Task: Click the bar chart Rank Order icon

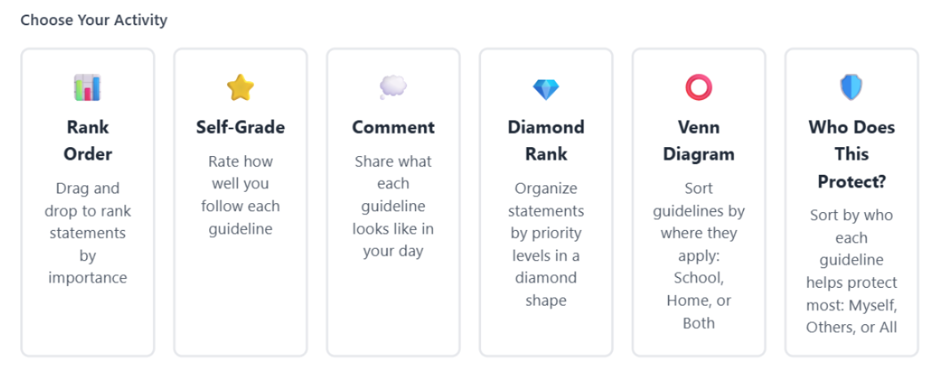Action: point(88,88)
